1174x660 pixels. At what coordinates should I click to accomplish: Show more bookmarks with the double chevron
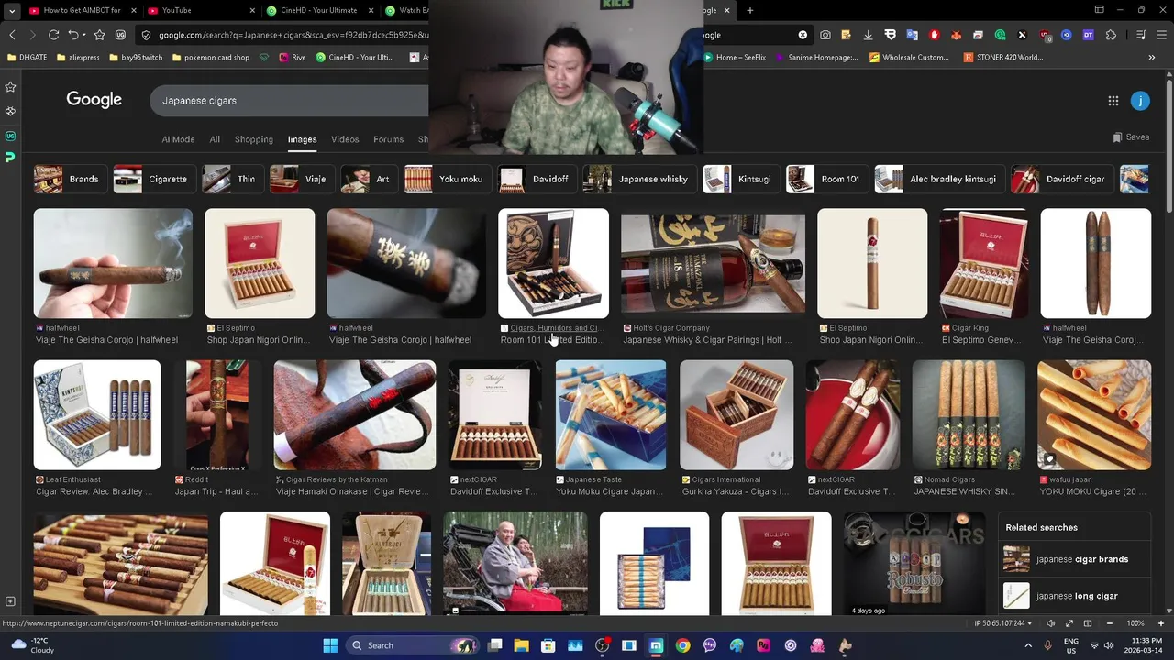[x=1152, y=57]
